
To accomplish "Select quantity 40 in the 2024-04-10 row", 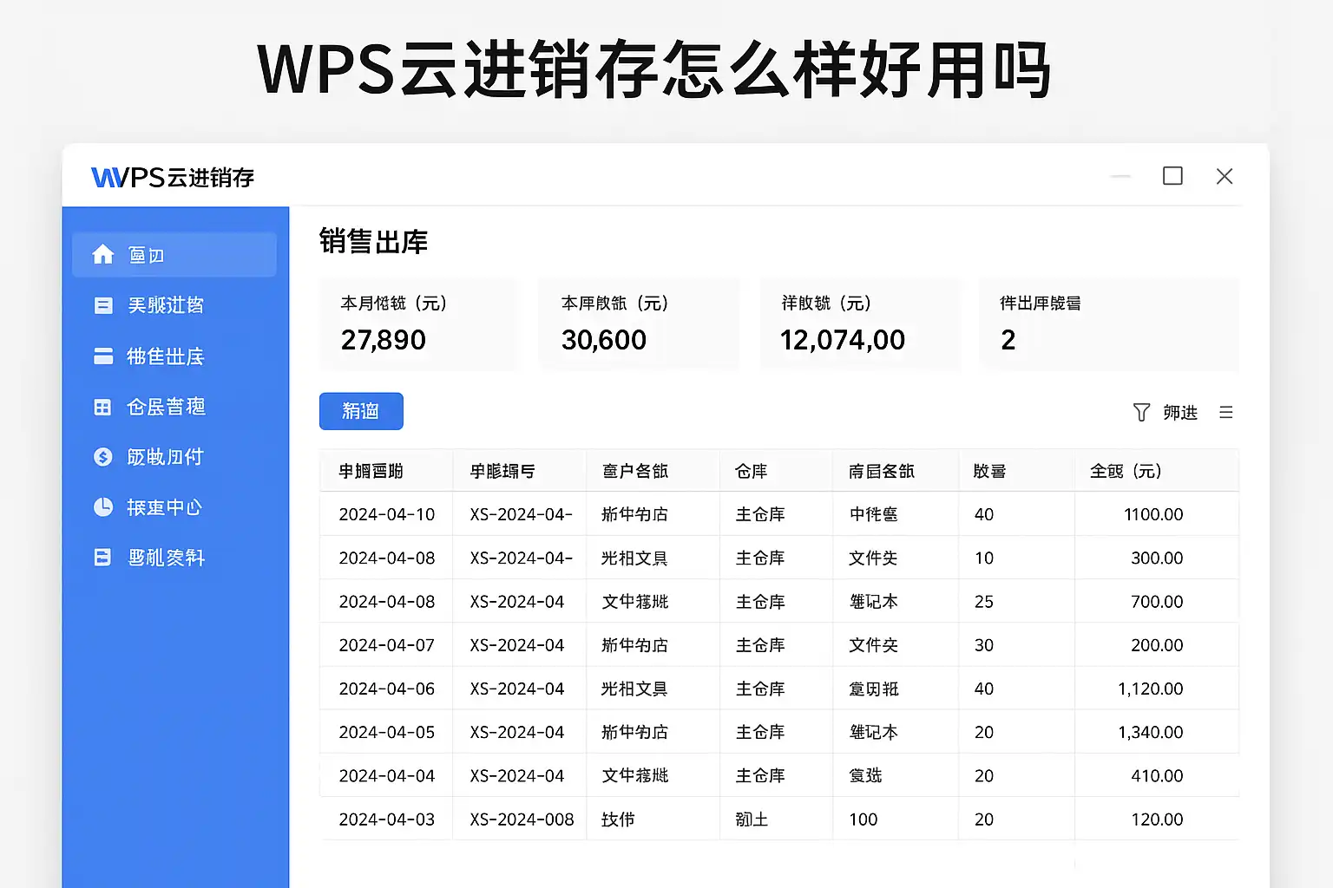I will (x=984, y=514).
